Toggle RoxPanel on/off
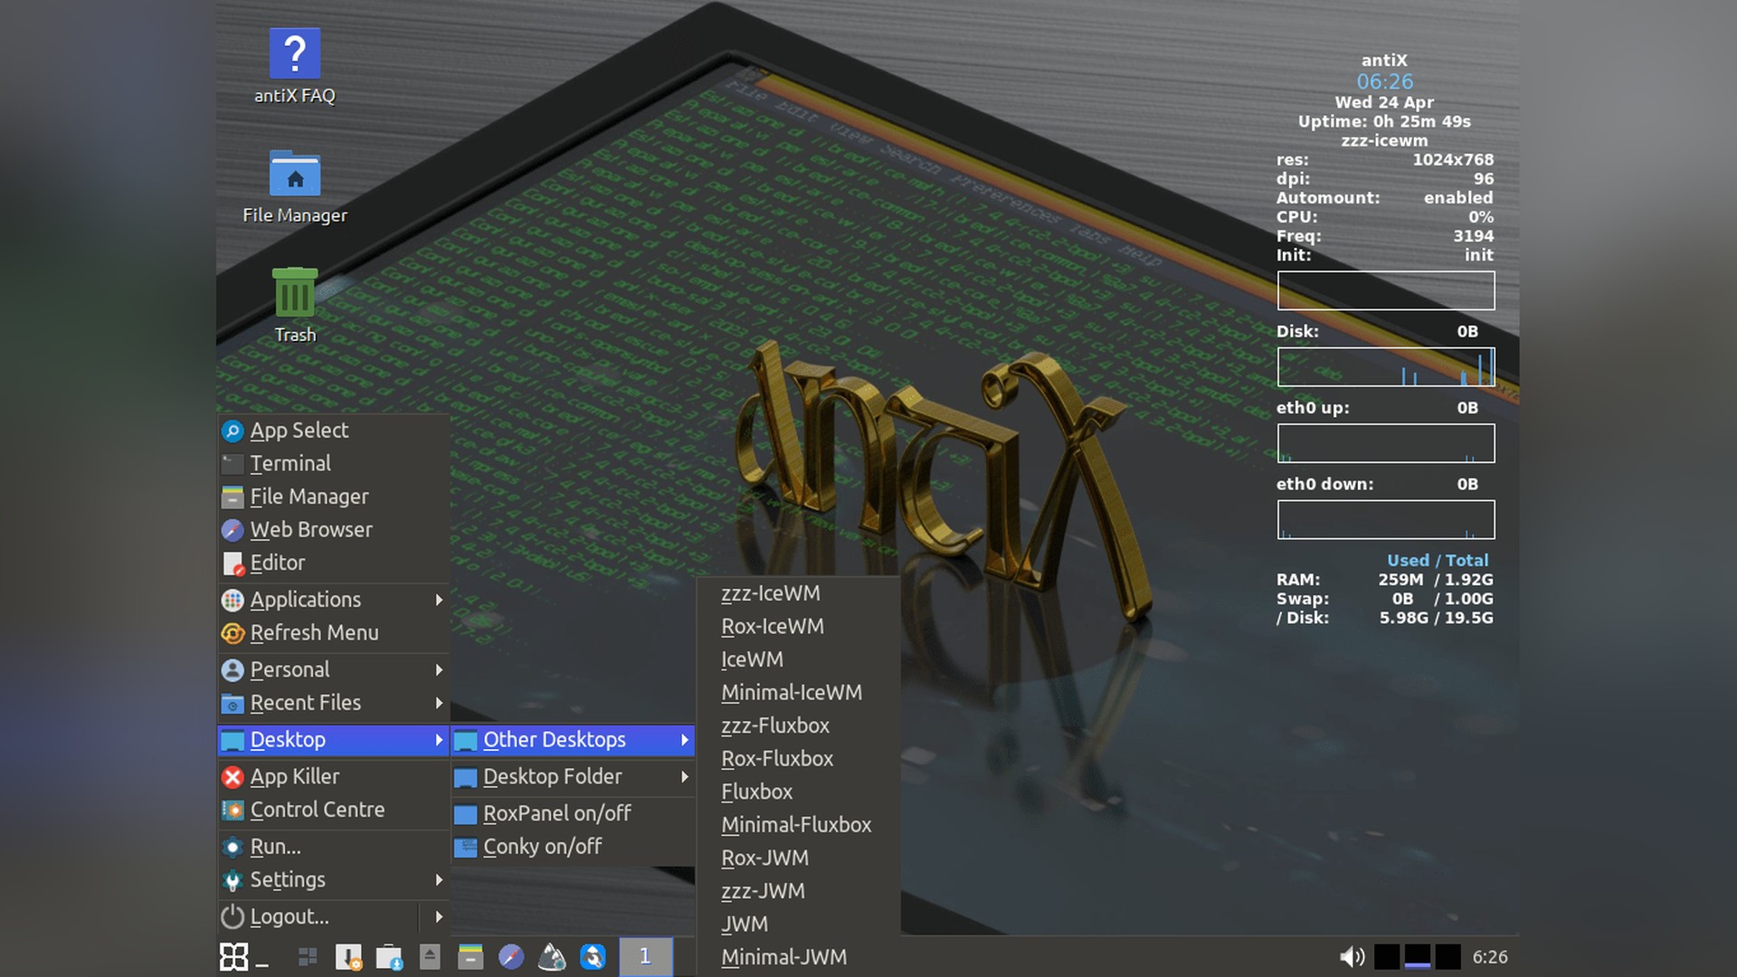1737x977 pixels. [x=556, y=813]
